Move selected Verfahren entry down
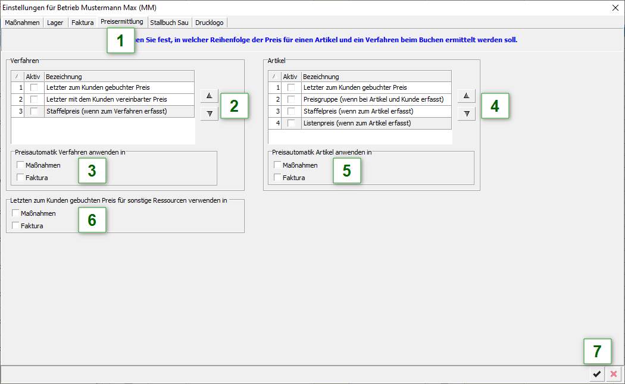This screenshot has height=384, width=625. coord(209,113)
